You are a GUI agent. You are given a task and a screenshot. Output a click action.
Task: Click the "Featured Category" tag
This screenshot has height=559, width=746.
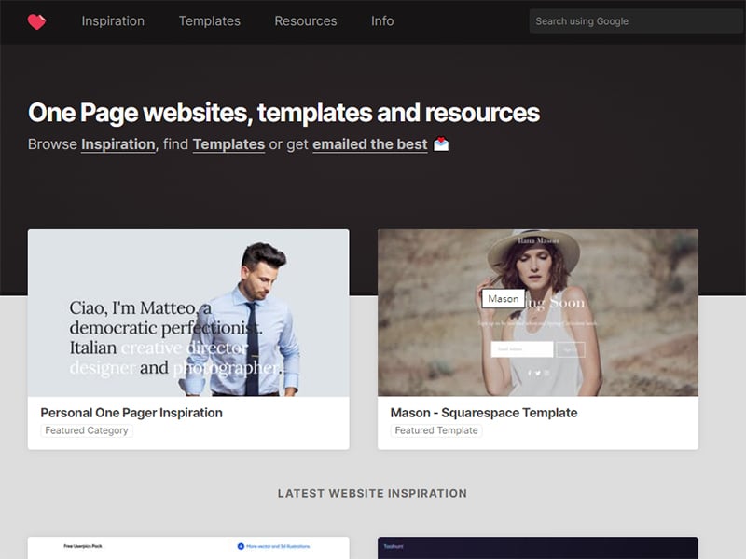pos(87,430)
